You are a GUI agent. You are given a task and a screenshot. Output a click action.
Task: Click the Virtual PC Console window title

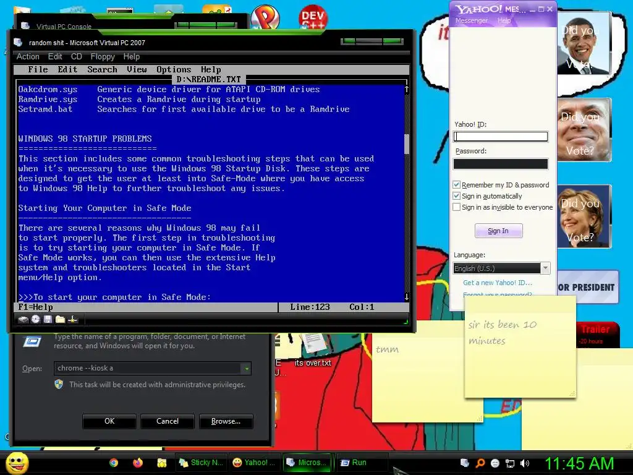pos(64,27)
